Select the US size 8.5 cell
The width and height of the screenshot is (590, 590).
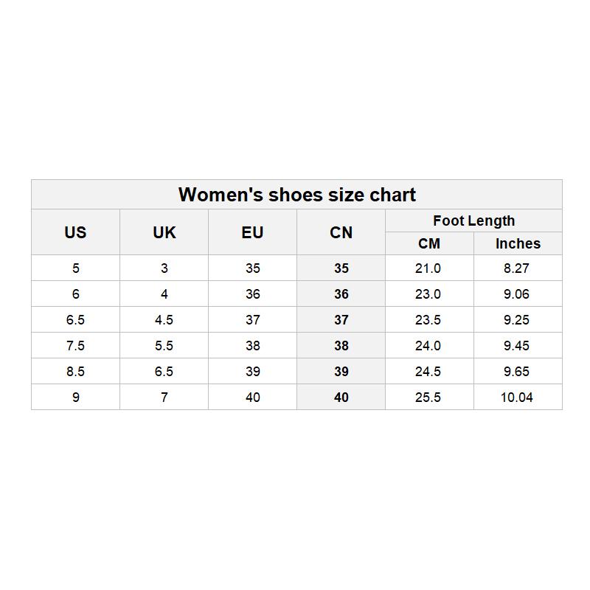click(75, 372)
